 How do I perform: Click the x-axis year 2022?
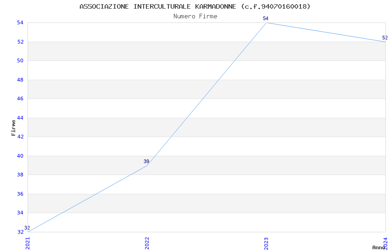[x=147, y=243]
